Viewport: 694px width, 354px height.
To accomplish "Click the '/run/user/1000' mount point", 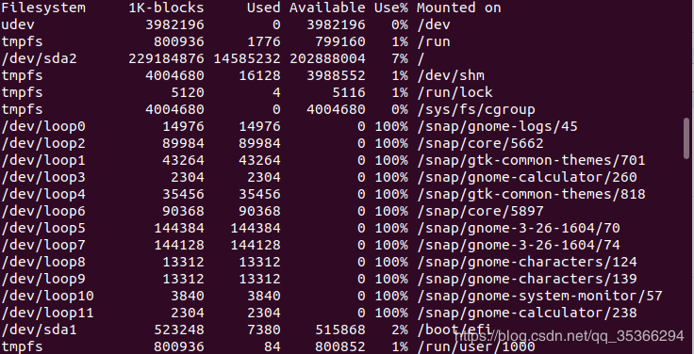I will (x=476, y=346).
